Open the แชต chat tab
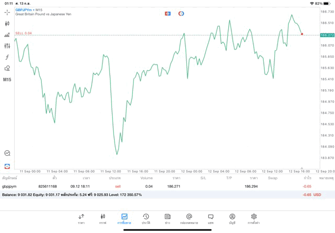Image resolution: width=335 pixels, height=233 pixels. [x=210, y=218]
